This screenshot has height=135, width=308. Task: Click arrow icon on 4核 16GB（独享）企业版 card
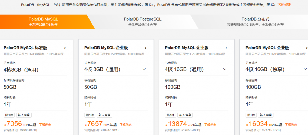[306, 48]
